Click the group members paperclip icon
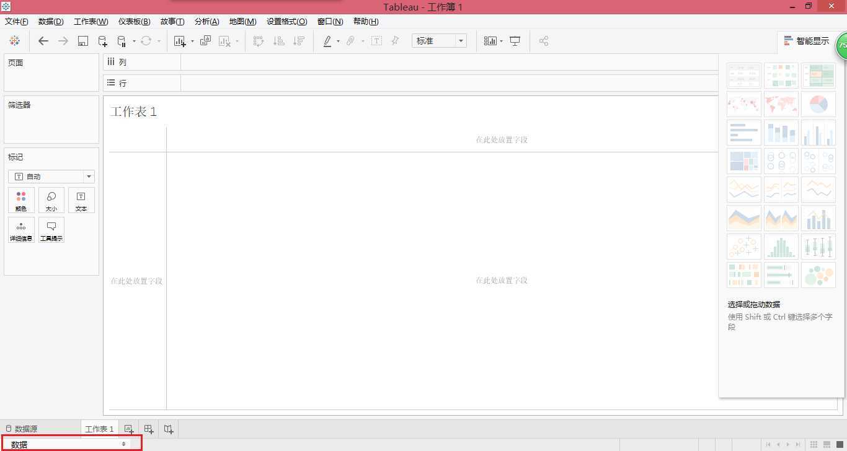This screenshot has height=451, width=847. pyautogui.click(x=350, y=41)
